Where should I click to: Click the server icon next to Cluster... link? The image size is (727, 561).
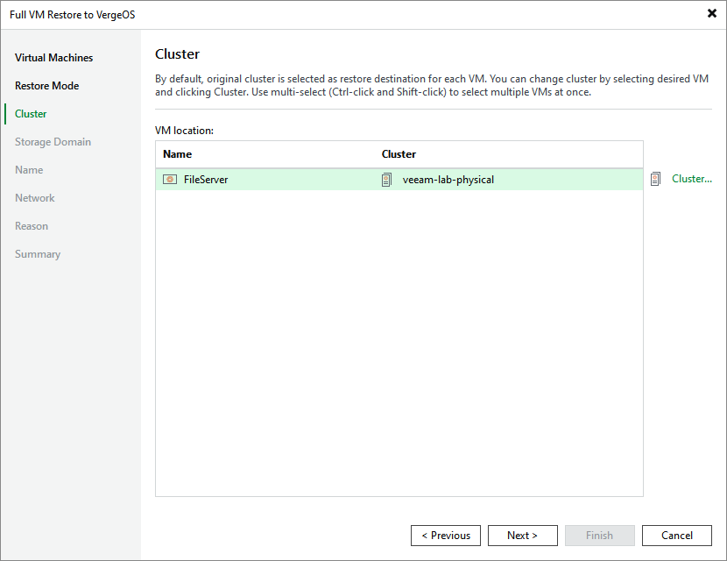(655, 179)
